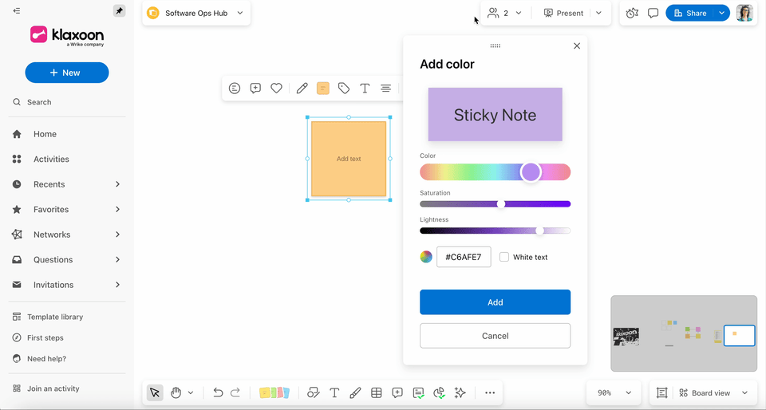Click the Klaxoon logo
The height and width of the screenshot is (410, 766).
click(67, 36)
